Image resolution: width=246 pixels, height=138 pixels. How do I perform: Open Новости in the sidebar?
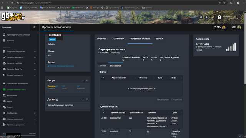[x=10, y=41]
